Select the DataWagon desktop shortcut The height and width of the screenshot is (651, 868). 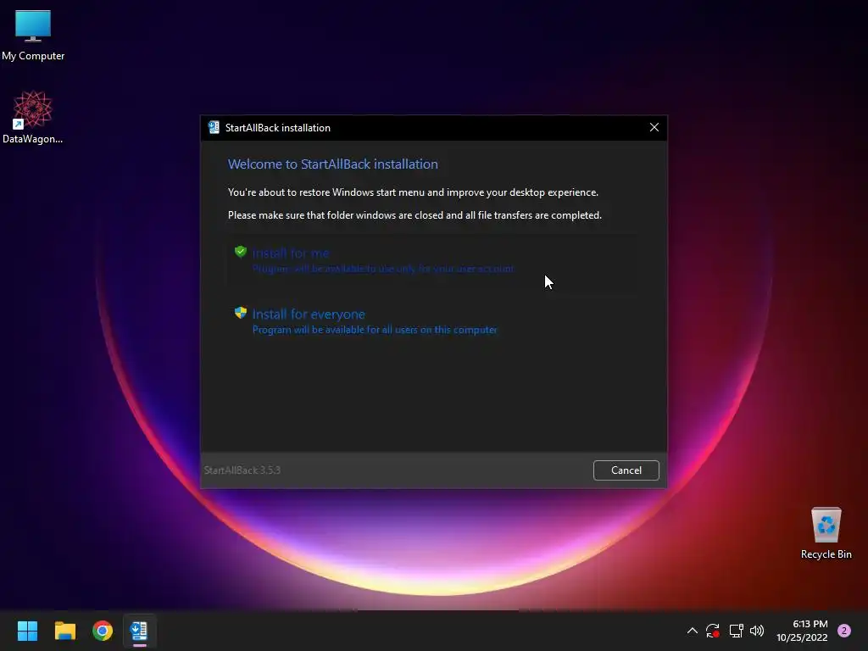click(33, 117)
